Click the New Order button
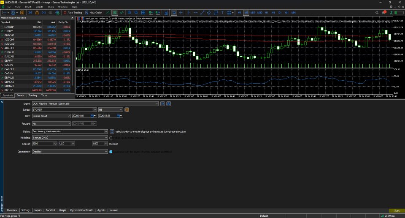Viewport: 405px width, 218px height. point(94,12)
